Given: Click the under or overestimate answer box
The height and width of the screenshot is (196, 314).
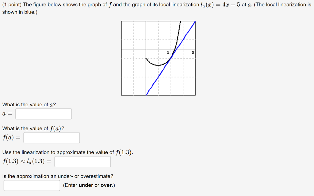Looking at the screenshot, I should pyautogui.click(x=32, y=185).
